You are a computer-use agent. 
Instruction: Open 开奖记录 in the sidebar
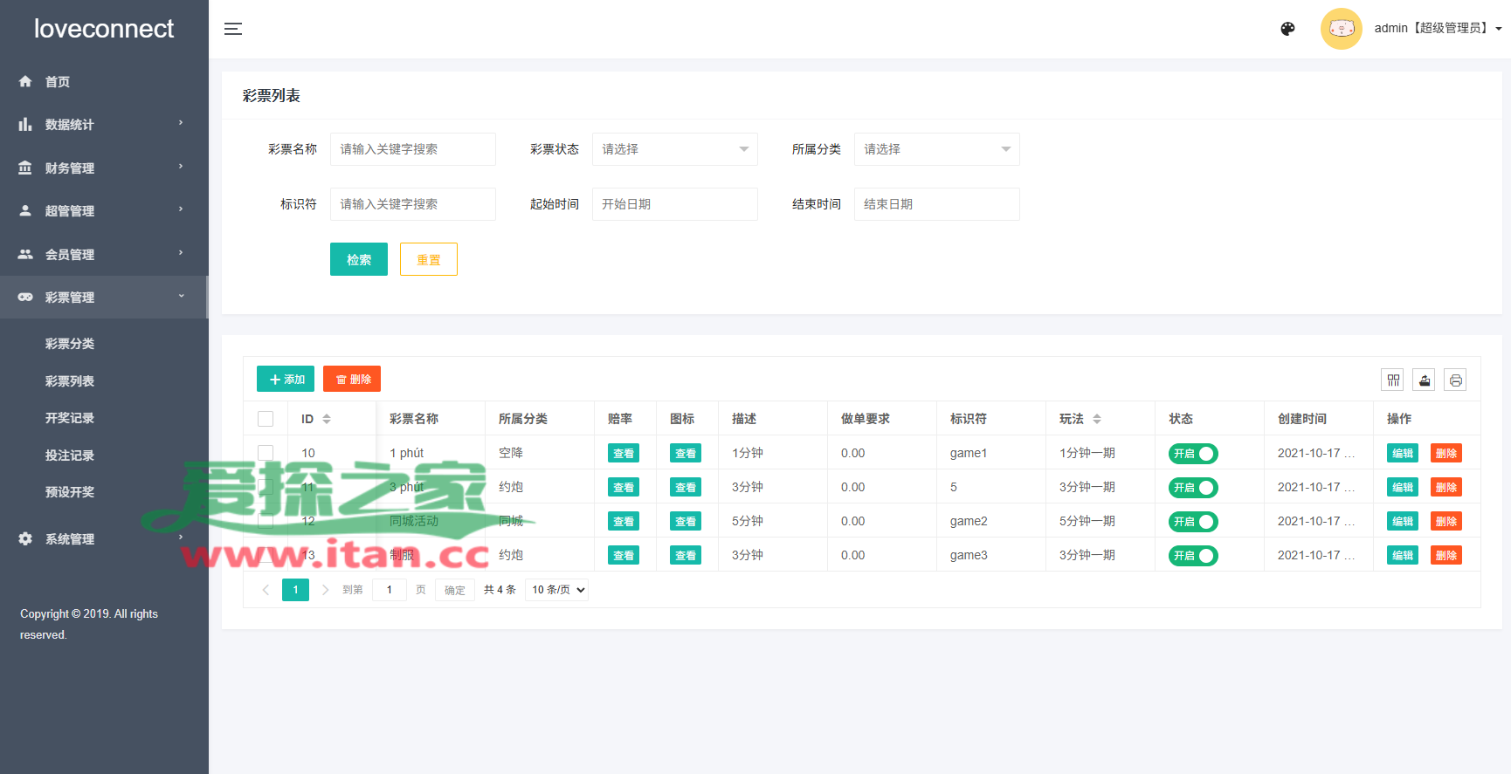tap(70, 418)
